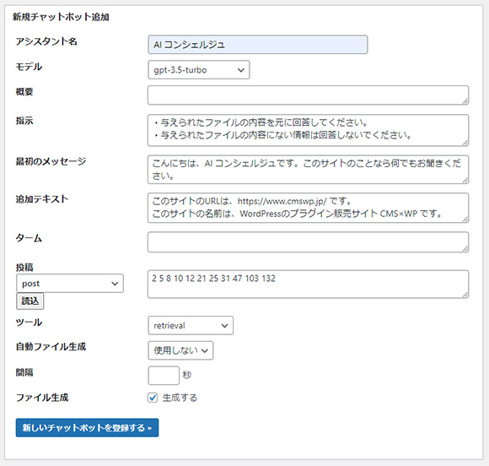
Task: Open the モデル gpt-3.5-turbo dropdown
Action: [199, 70]
